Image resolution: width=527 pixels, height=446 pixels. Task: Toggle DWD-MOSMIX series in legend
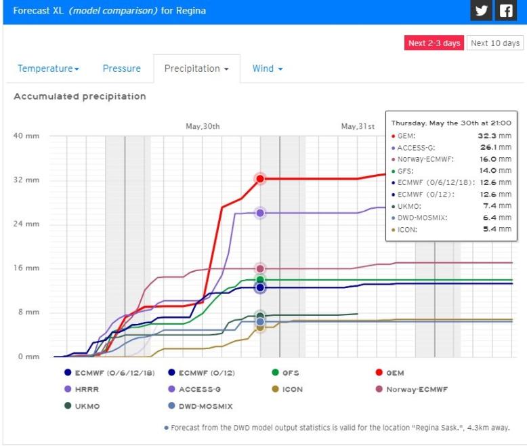click(201, 406)
